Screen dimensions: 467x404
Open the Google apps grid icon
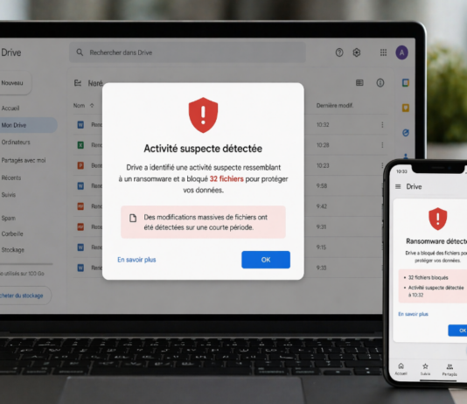point(383,52)
